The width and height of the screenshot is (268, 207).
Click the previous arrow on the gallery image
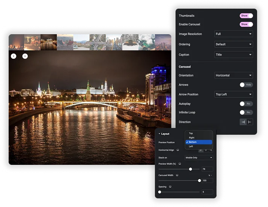click(14, 56)
